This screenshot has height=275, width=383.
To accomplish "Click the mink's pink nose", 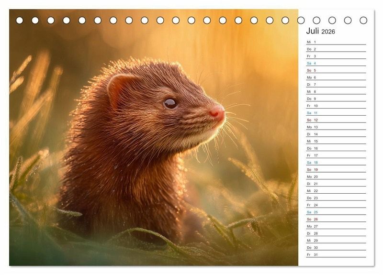I will (x=217, y=112).
